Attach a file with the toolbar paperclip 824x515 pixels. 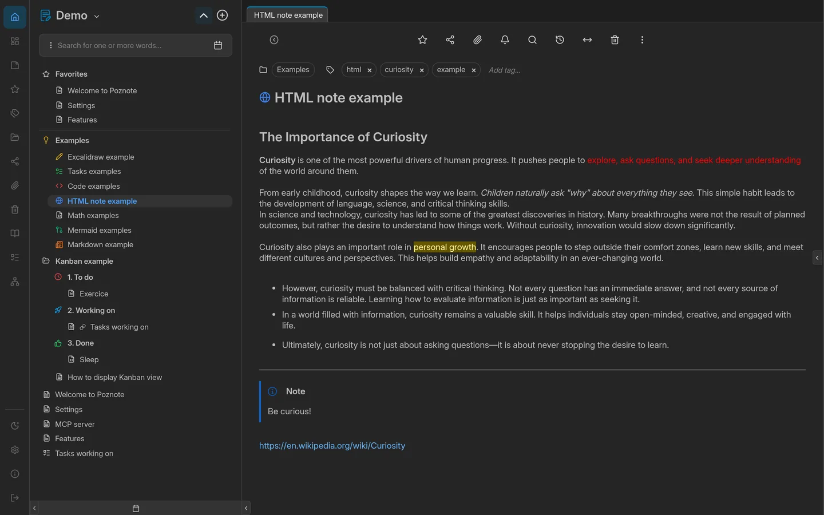click(x=477, y=40)
